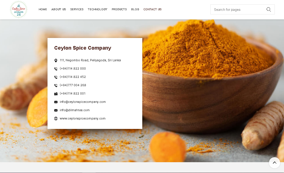Navigate to Products
This screenshot has height=173, width=284.
click(119, 9)
